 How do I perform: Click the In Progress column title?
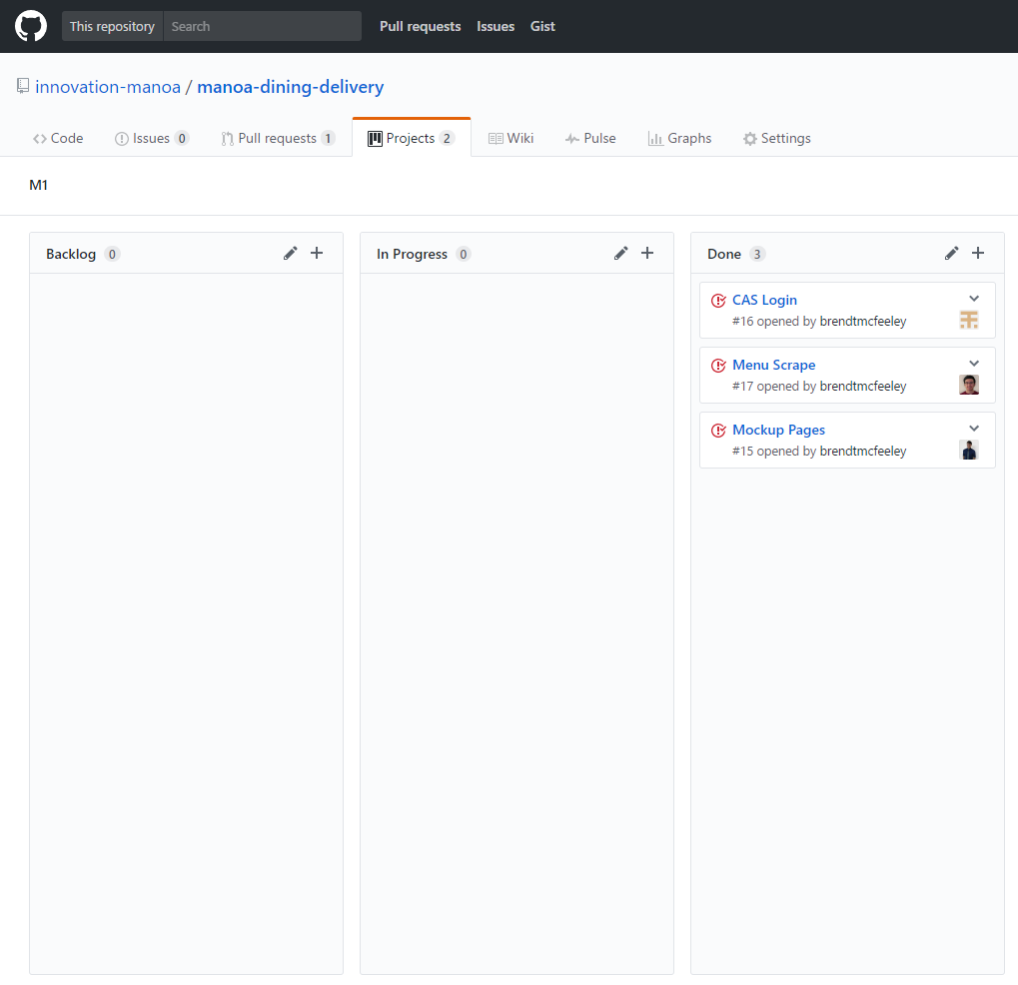click(x=412, y=254)
